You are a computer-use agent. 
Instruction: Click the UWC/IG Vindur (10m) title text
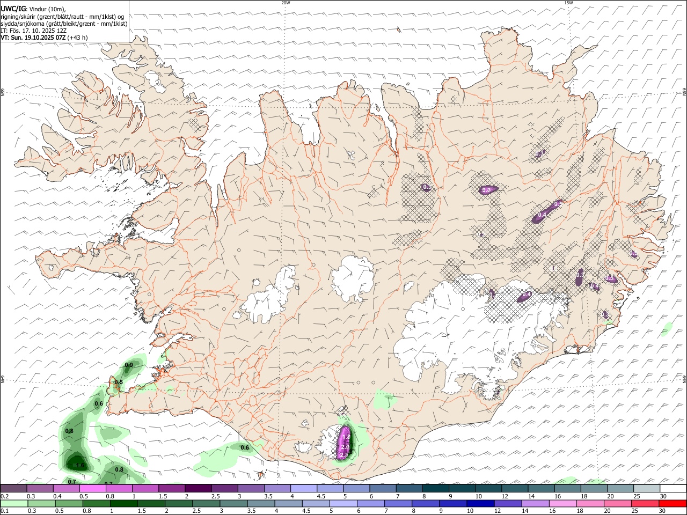point(34,9)
